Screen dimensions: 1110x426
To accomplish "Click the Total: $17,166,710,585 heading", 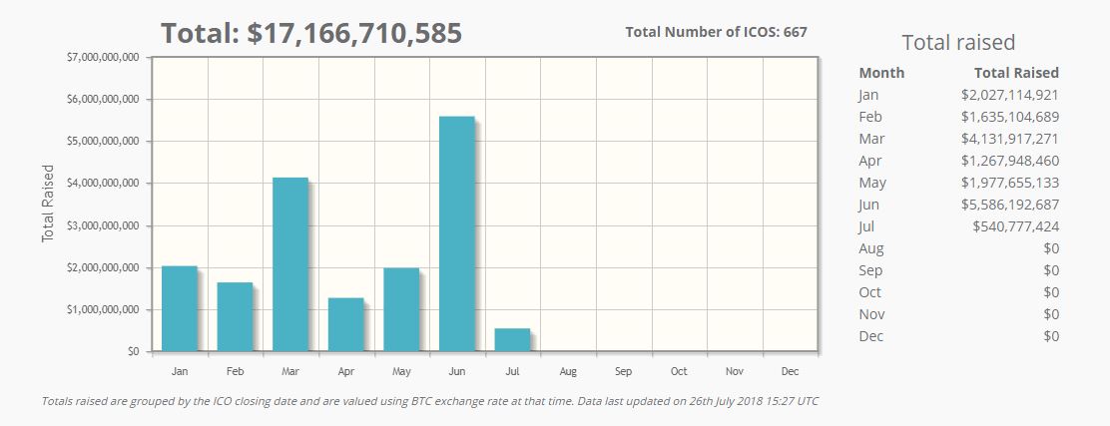I will [x=311, y=33].
